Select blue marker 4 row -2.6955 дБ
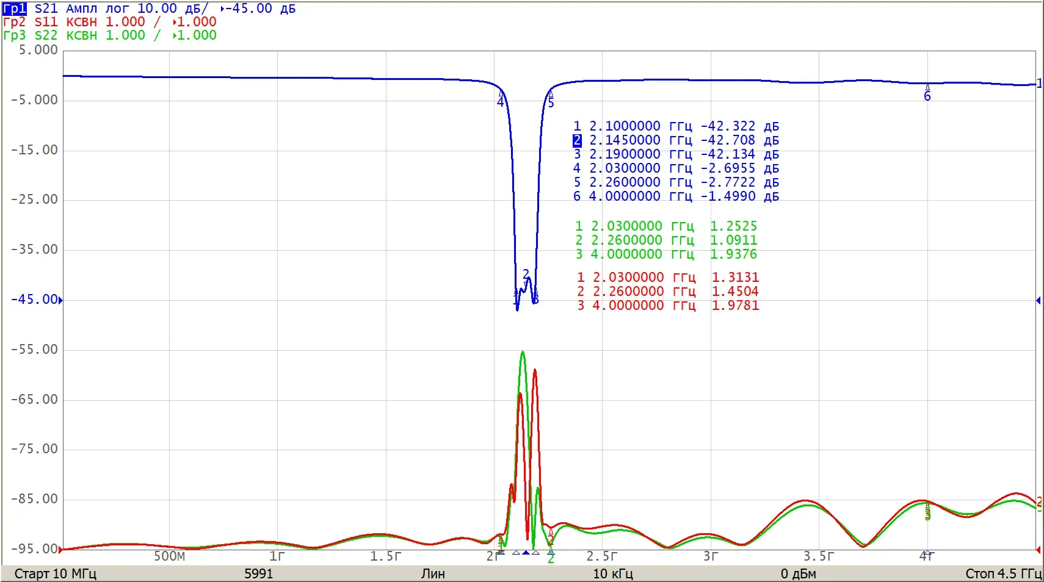This screenshot has height=582, width=1044. click(x=676, y=168)
